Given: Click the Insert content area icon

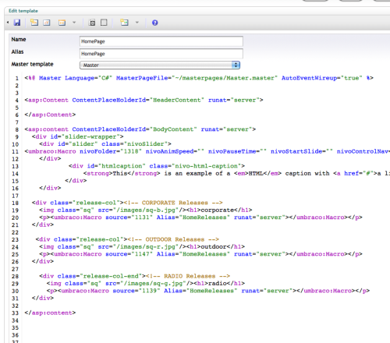Looking at the screenshot, I should (104, 23).
